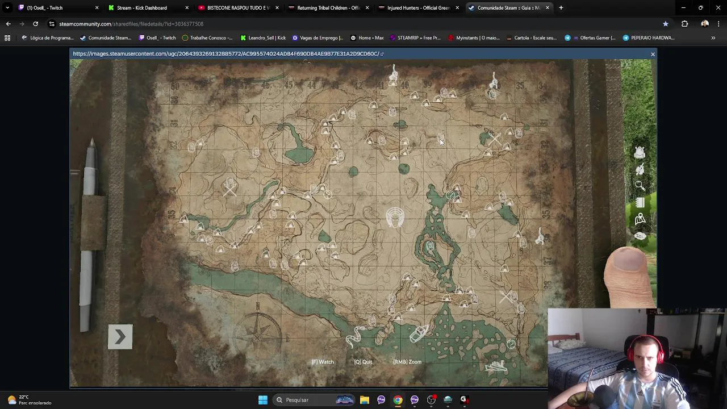Screen dimensions: 727x409
Task: Click the [Q] Quit prompt
Action: (x=363, y=362)
